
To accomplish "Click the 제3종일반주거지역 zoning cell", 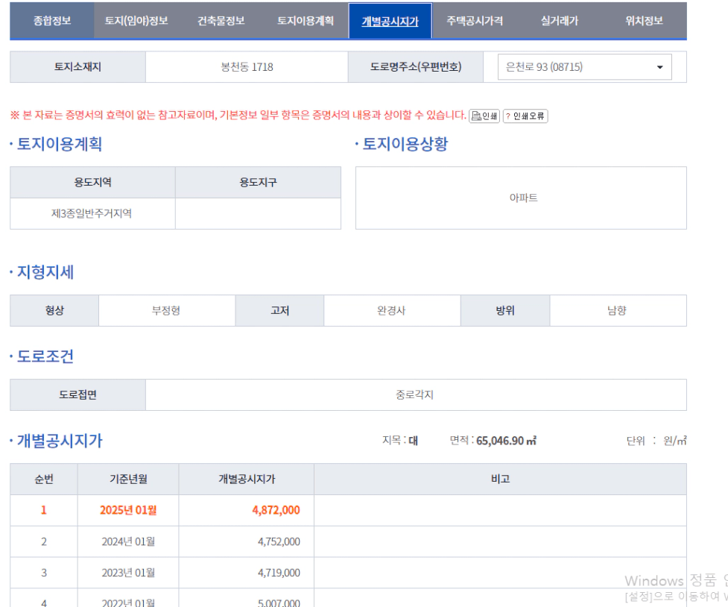I will pos(92,214).
